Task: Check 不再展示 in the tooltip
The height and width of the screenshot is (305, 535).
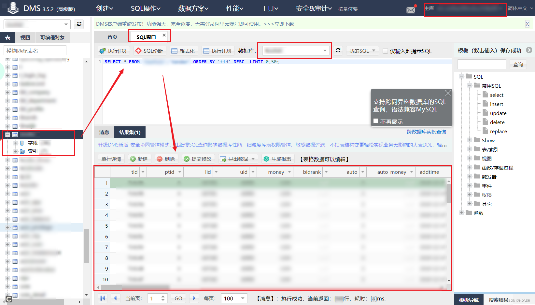Action: point(376,121)
